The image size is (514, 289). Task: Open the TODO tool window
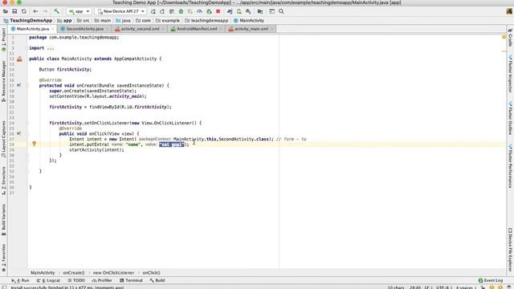point(76,280)
